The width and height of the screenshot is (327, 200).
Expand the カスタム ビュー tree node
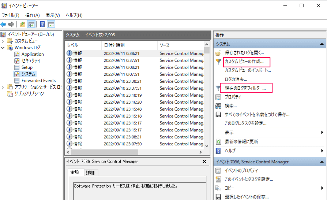[x=3, y=41]
